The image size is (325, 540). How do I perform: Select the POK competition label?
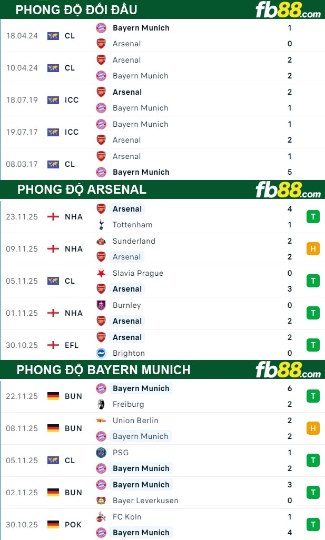pyautogui.click(x=72, y=524)
